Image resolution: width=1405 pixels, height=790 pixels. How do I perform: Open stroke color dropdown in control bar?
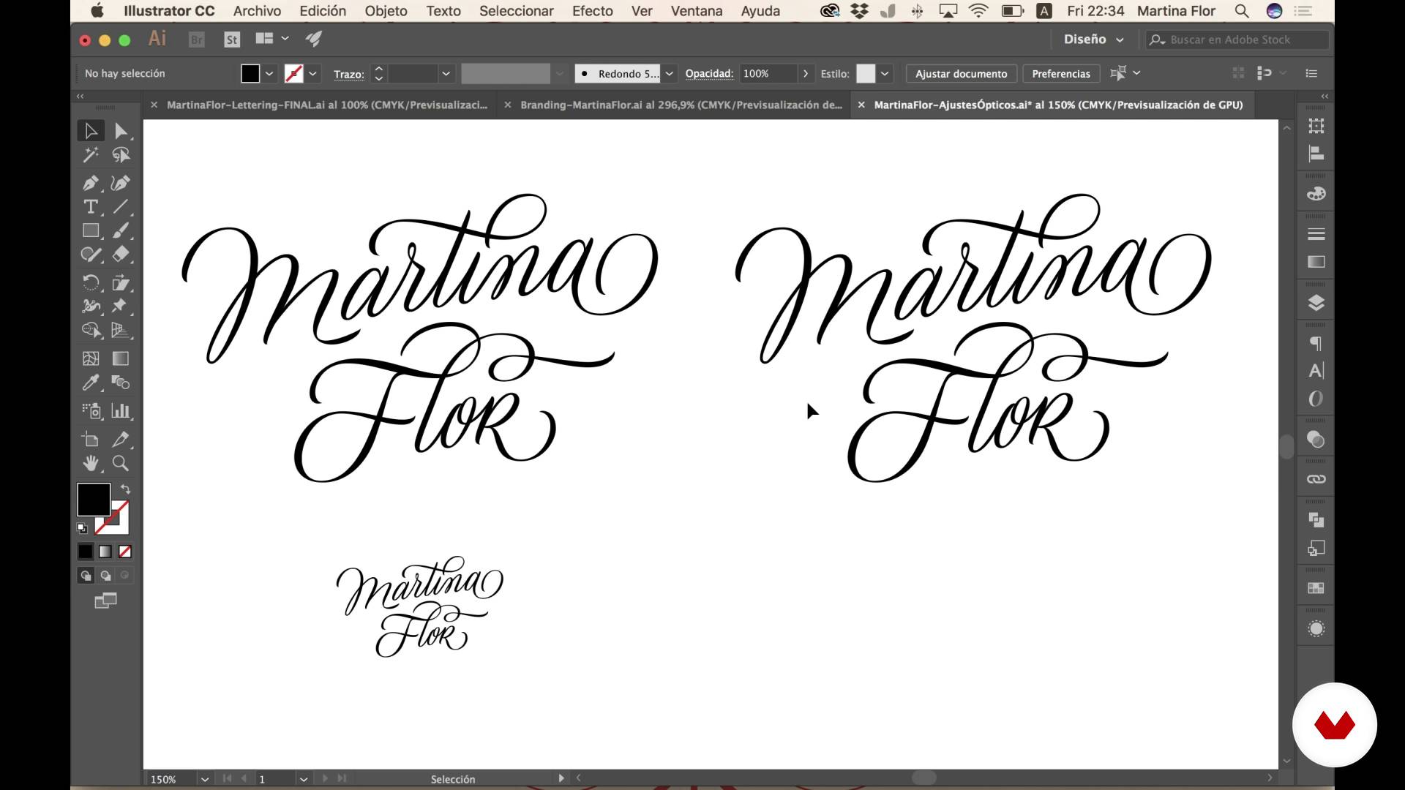[x=313, y=74]
